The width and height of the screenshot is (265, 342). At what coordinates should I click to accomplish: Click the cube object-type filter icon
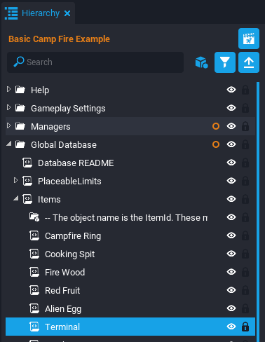point(201,62)
